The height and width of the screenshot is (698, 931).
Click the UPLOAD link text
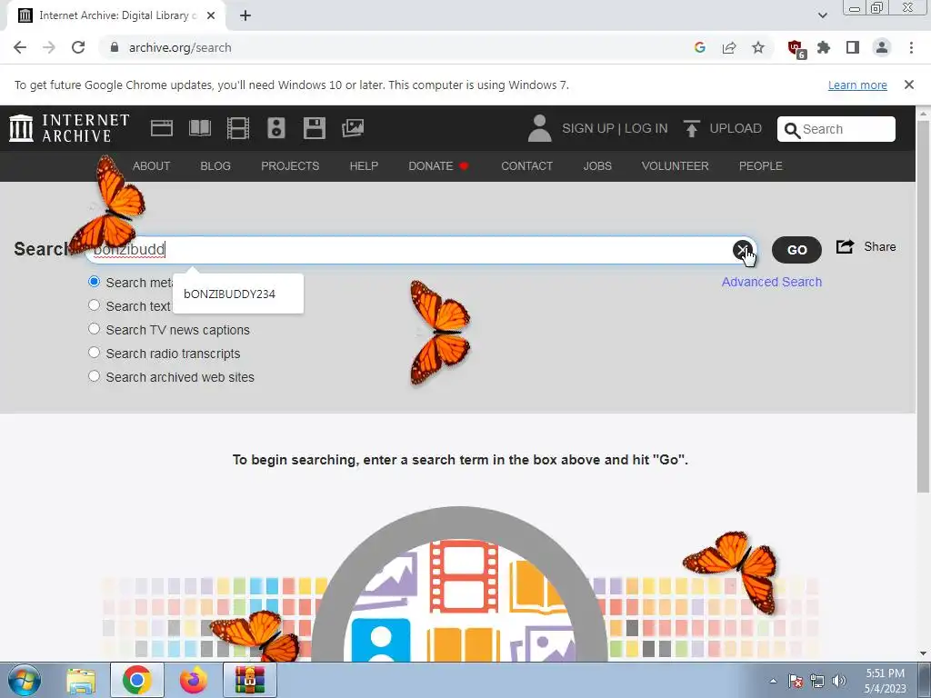[736, 128]
